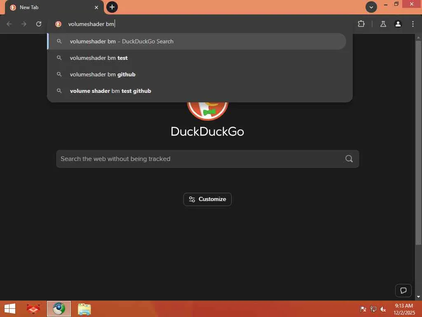Open the tab search dropdown arrow

click(371, 7)
